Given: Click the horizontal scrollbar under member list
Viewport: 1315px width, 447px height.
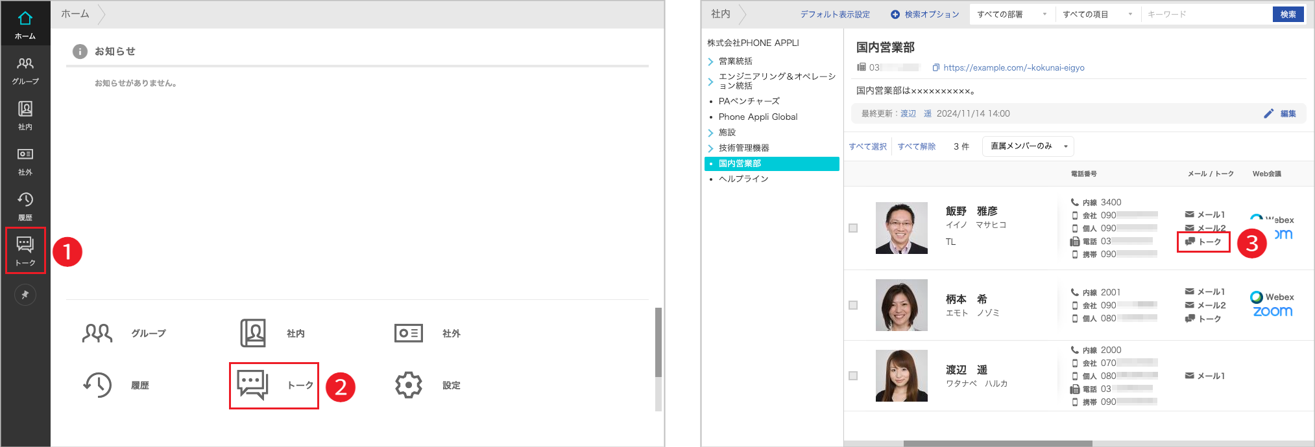Looking at the screenshot, I should [x=998, y=444].
